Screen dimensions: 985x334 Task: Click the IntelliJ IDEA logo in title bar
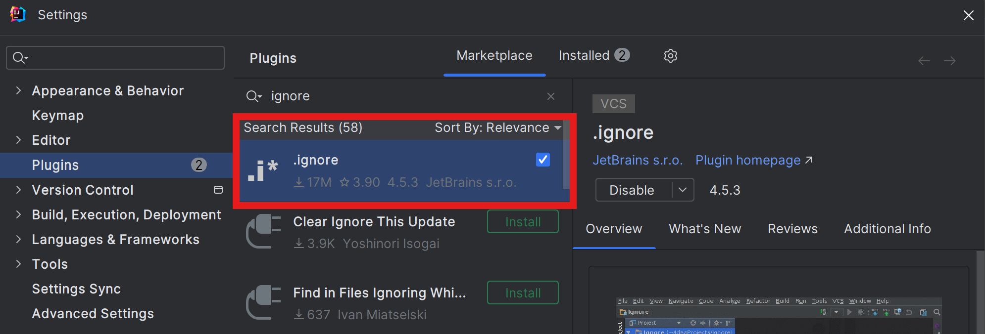point(18,14)
